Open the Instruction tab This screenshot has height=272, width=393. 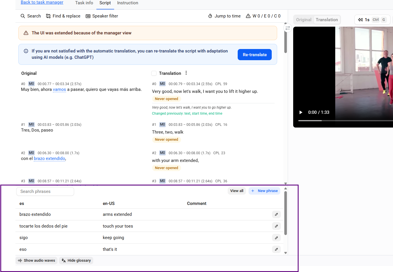pyautogui.click(x=128, y=3)
